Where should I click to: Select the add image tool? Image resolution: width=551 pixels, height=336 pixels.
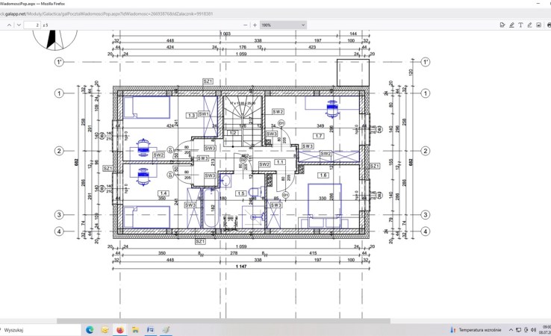tap(539, 25)
